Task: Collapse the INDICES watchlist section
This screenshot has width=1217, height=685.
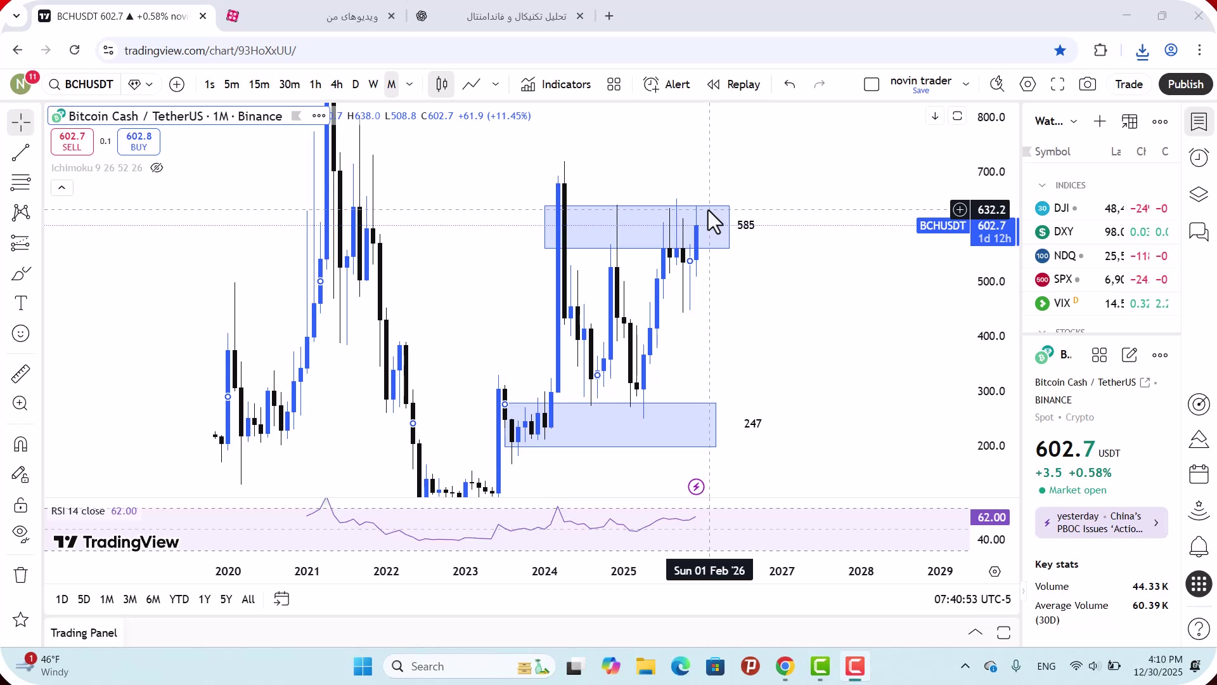Action: [x=1042, y=185]
